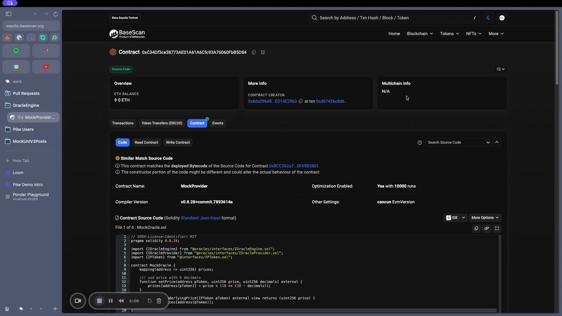Click the Base Sepolia Testnet badge
The height and width of the screenshot is (316, 562).
point(125,18)
